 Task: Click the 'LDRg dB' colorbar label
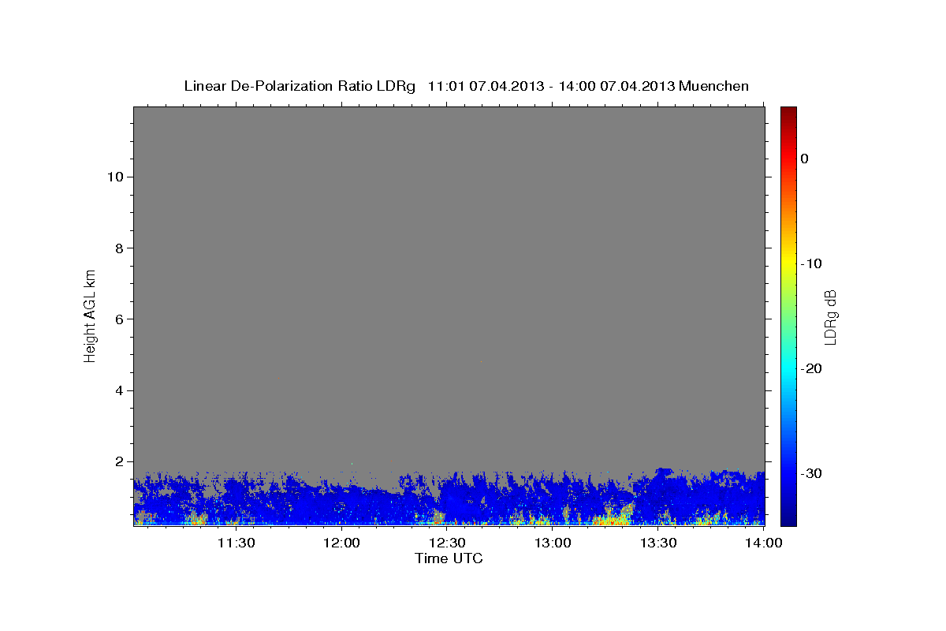point(829,317)
